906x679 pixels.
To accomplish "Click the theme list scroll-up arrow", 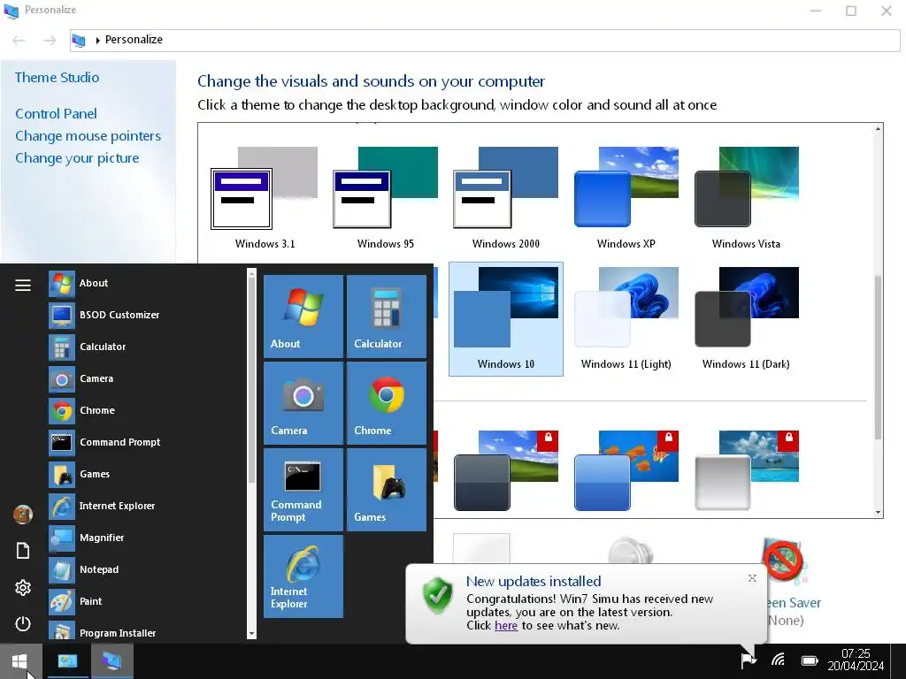I will click(x=879, y=129).
